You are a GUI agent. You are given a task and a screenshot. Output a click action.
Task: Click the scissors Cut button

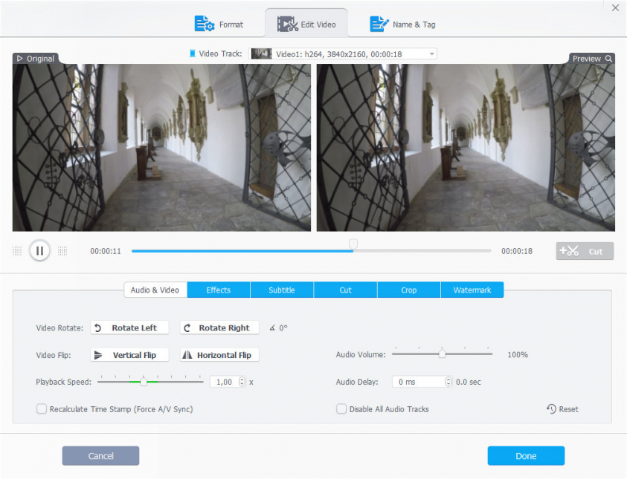pos(585,251)
